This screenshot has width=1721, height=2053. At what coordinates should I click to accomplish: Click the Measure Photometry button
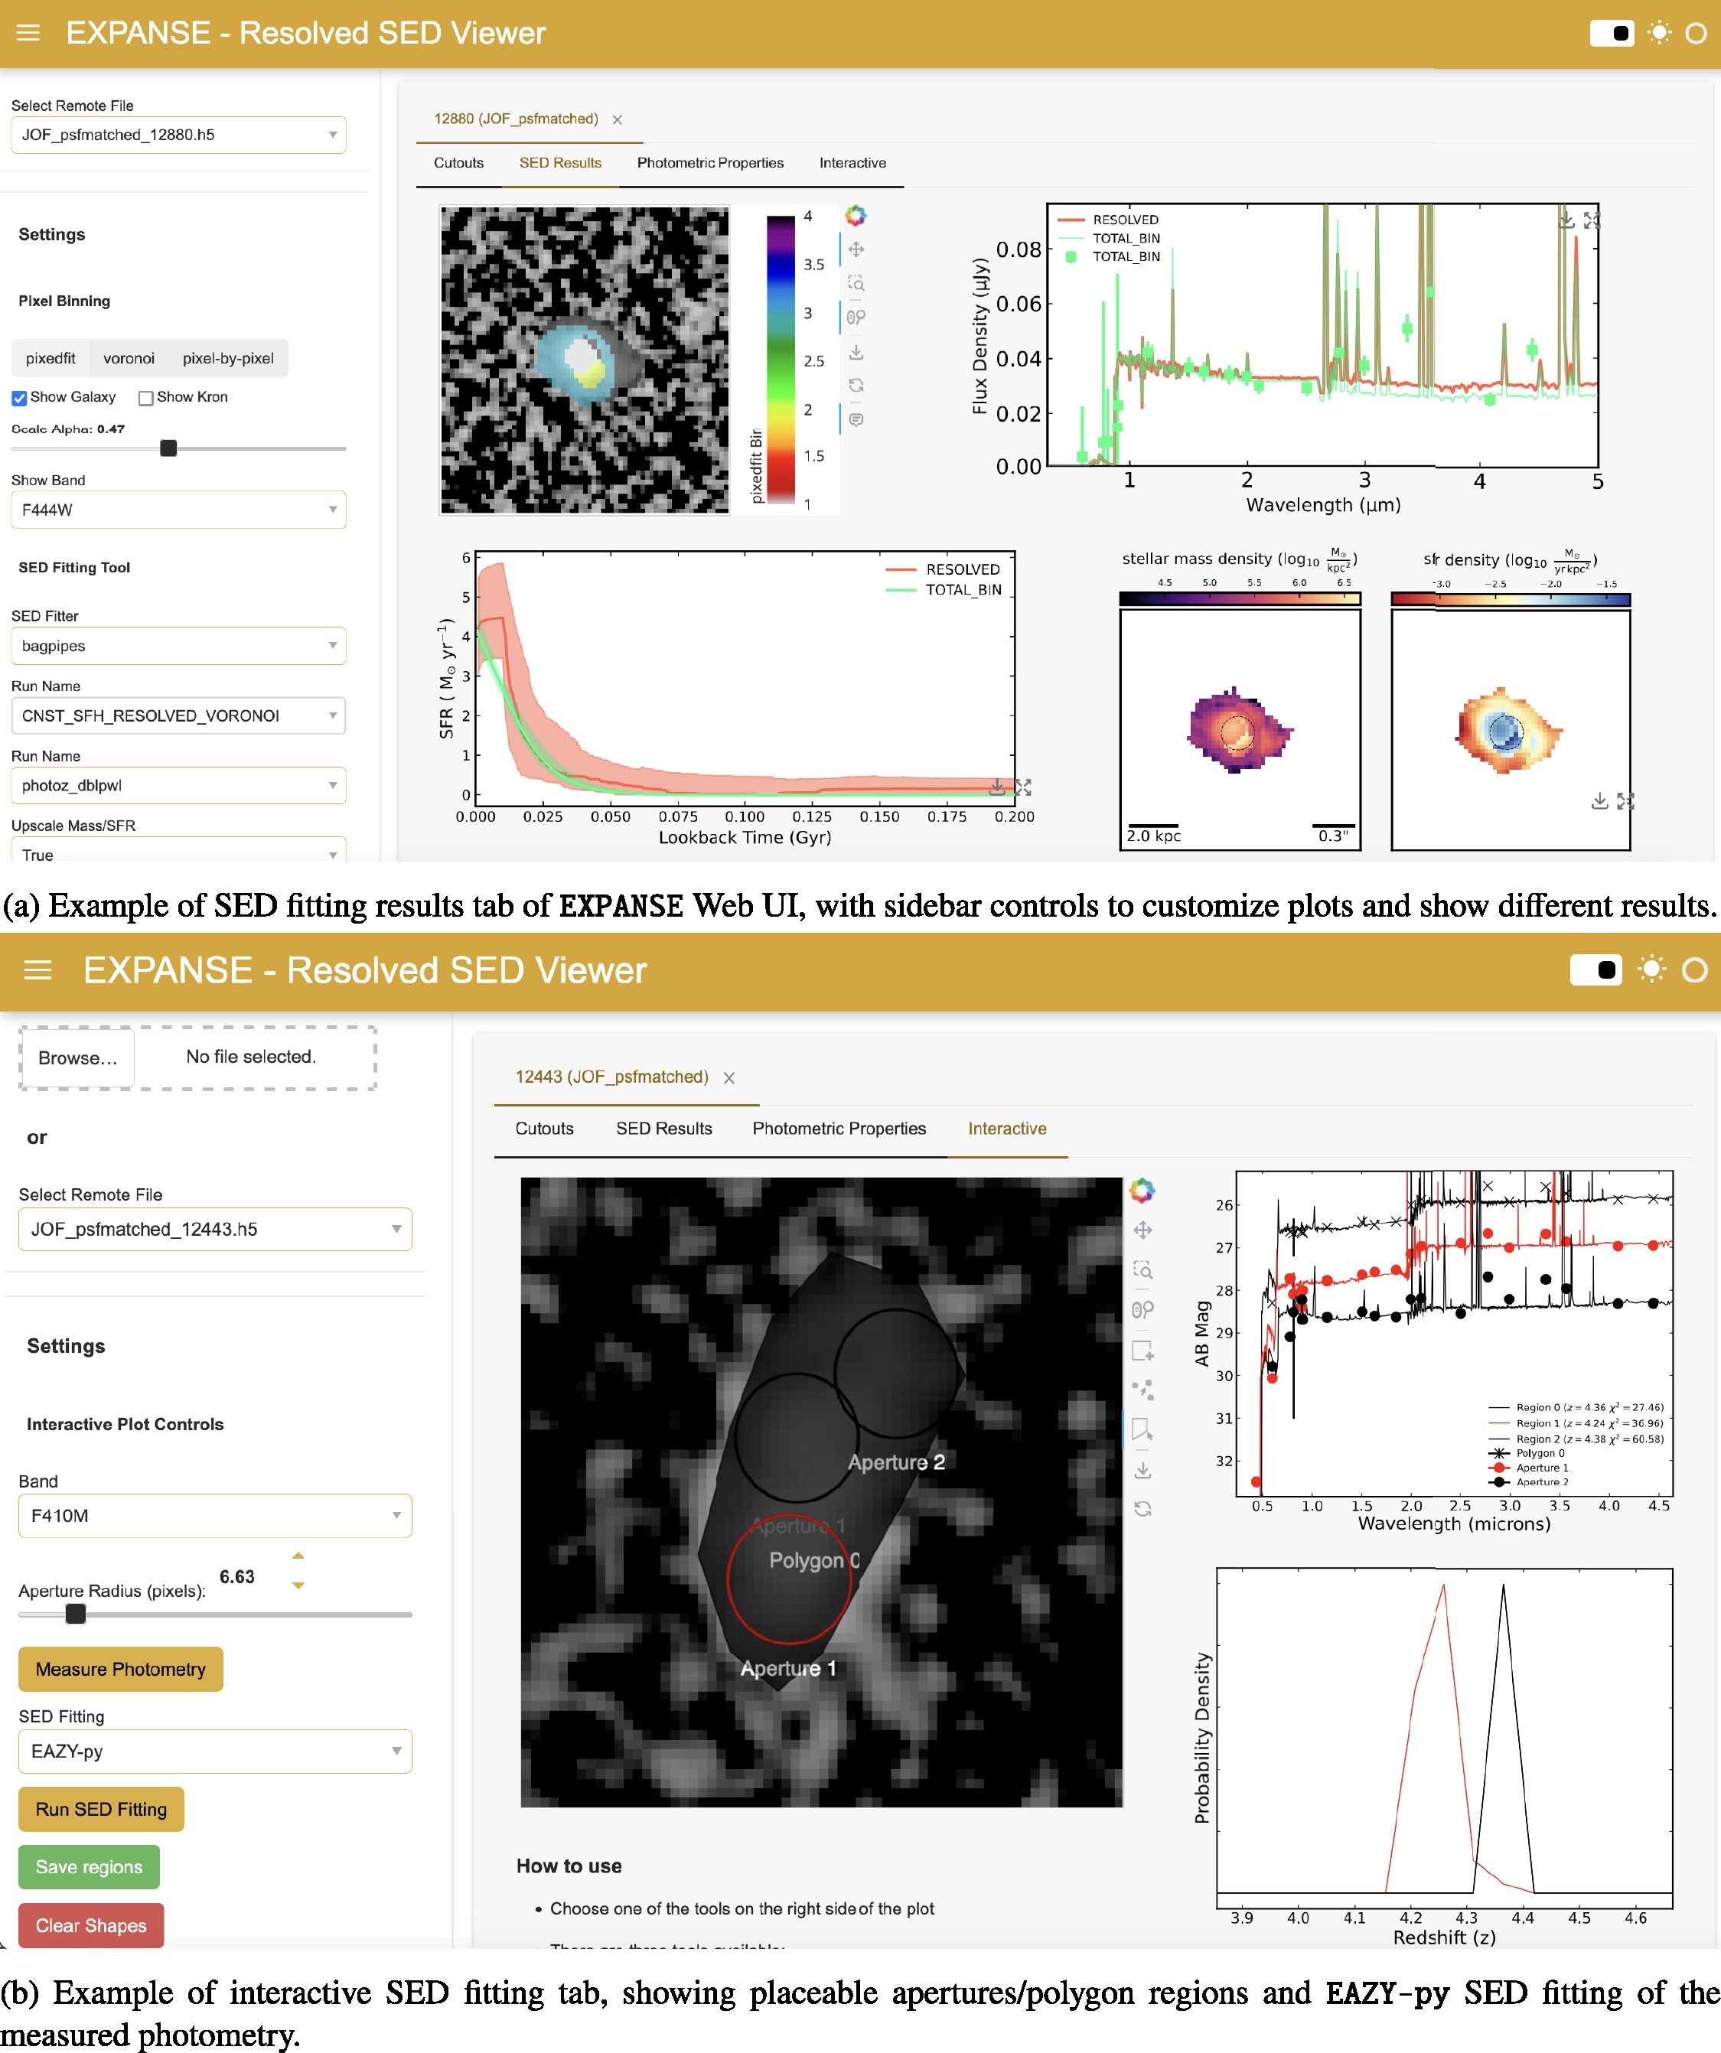click(120, 1669)
